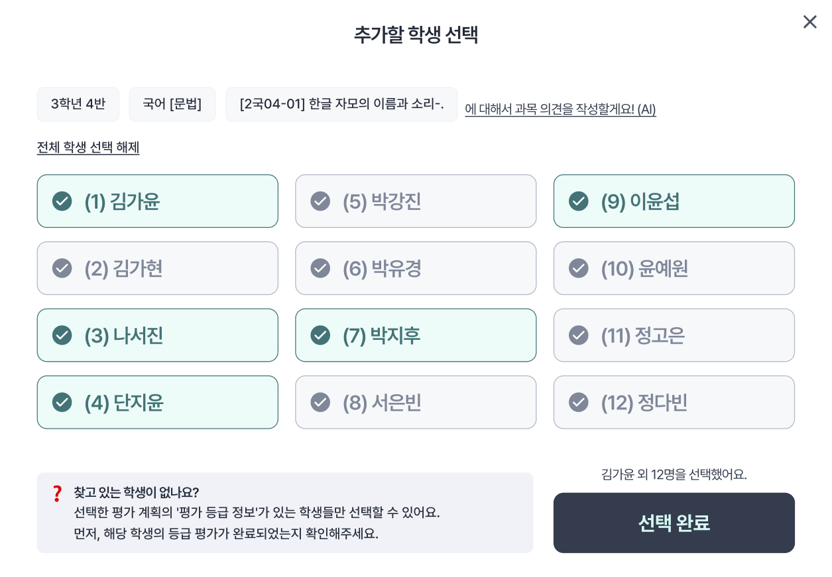The height and width of the screenshot is (577, 832).
Task: Click check icon next to (12) 정다빈
Action: (579, 402)
